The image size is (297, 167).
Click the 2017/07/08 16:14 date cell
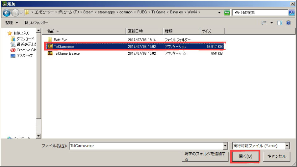[142, 40]
